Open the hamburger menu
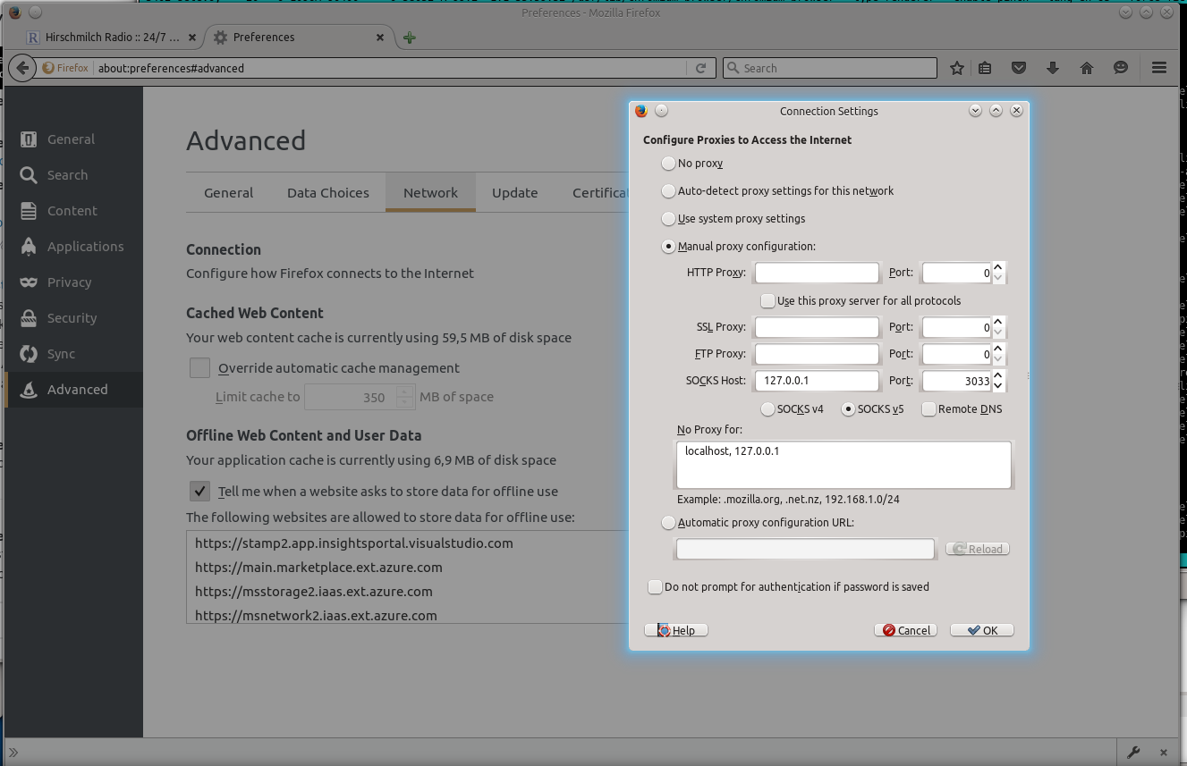Screen dimensions: 1187x766 tap(1159, 68)
